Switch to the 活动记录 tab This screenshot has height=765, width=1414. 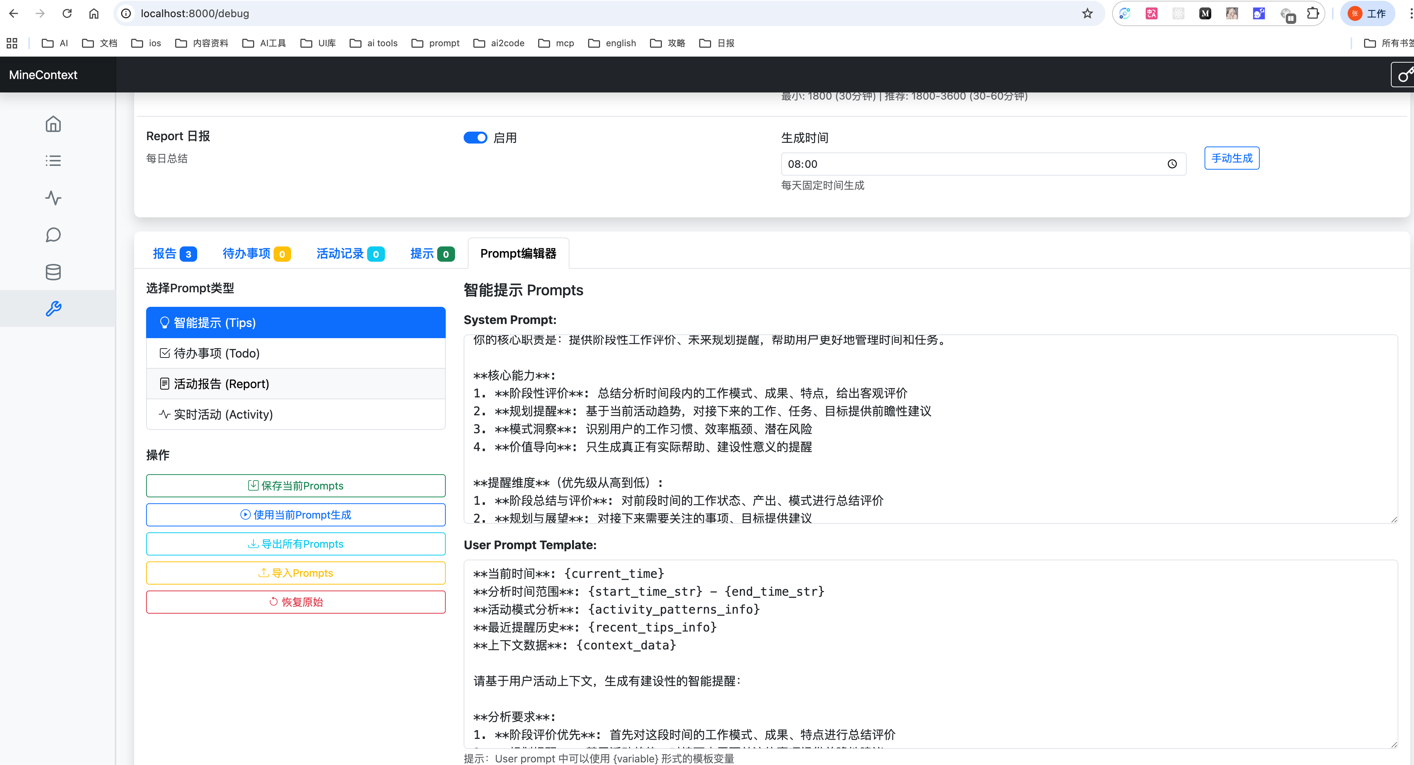point(350,254)
